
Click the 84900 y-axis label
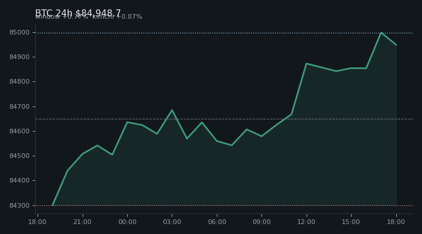19,57
